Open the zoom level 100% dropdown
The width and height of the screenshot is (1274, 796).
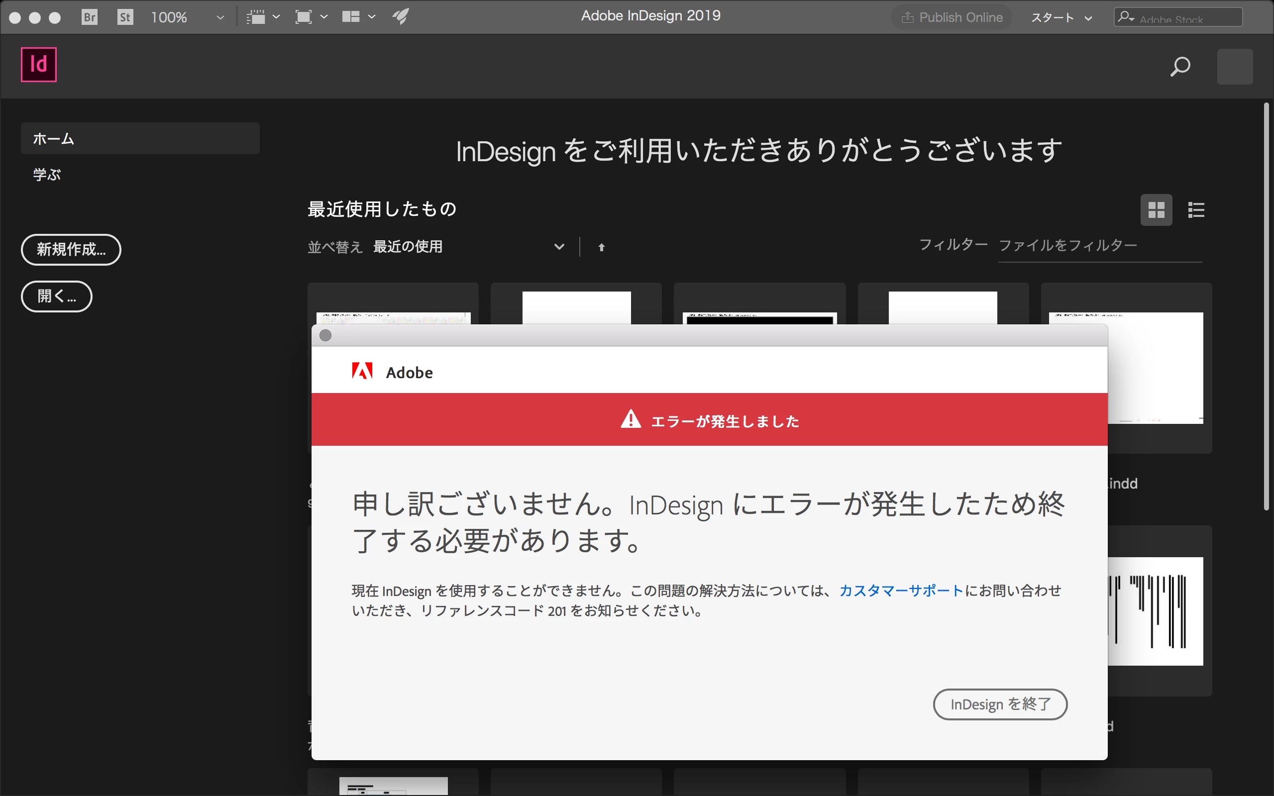coord(220,18)
